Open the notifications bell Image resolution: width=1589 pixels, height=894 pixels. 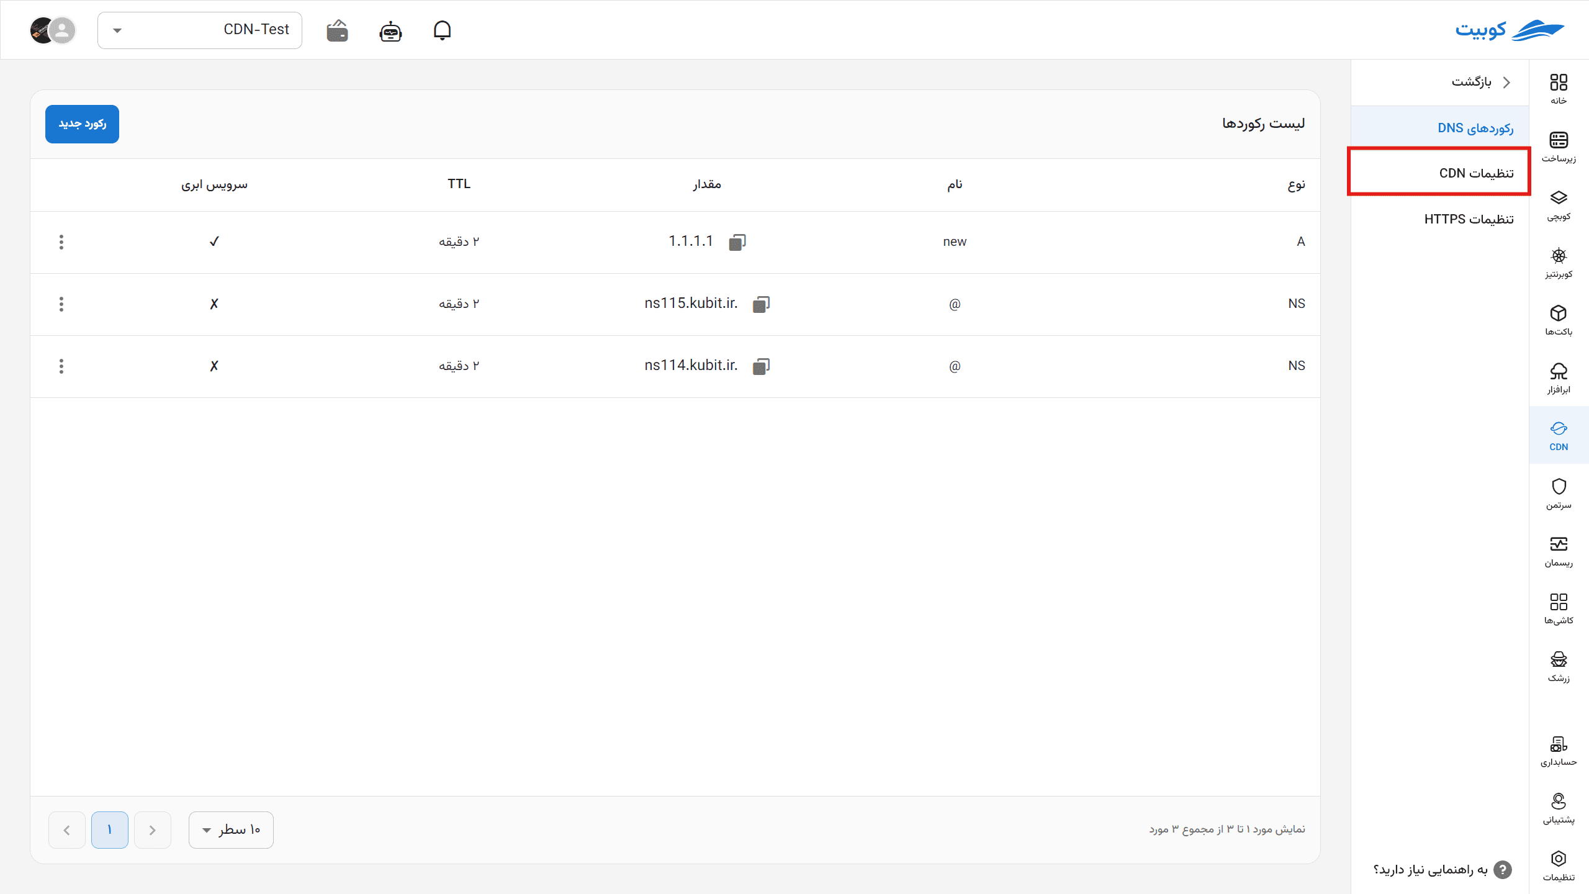click(442, 30)
